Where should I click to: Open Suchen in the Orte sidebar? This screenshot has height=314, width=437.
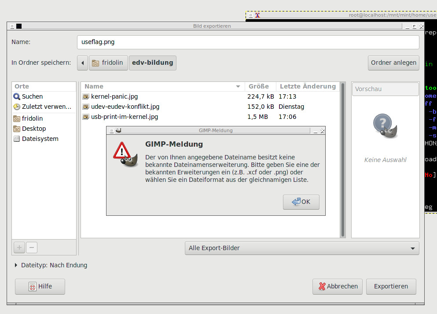[x=44, y=96]
